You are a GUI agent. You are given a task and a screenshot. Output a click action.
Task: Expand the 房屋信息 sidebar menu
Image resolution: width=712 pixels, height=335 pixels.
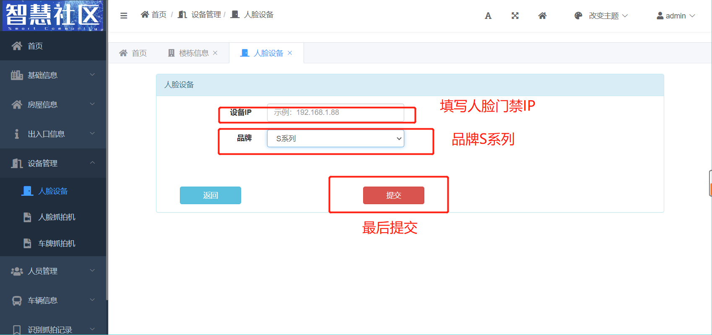click(53, 104)
